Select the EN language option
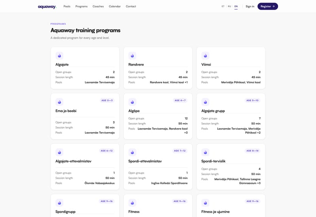316x217 pixels. 236,6
